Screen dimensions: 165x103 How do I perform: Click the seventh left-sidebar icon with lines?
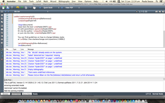pos(2,36)
